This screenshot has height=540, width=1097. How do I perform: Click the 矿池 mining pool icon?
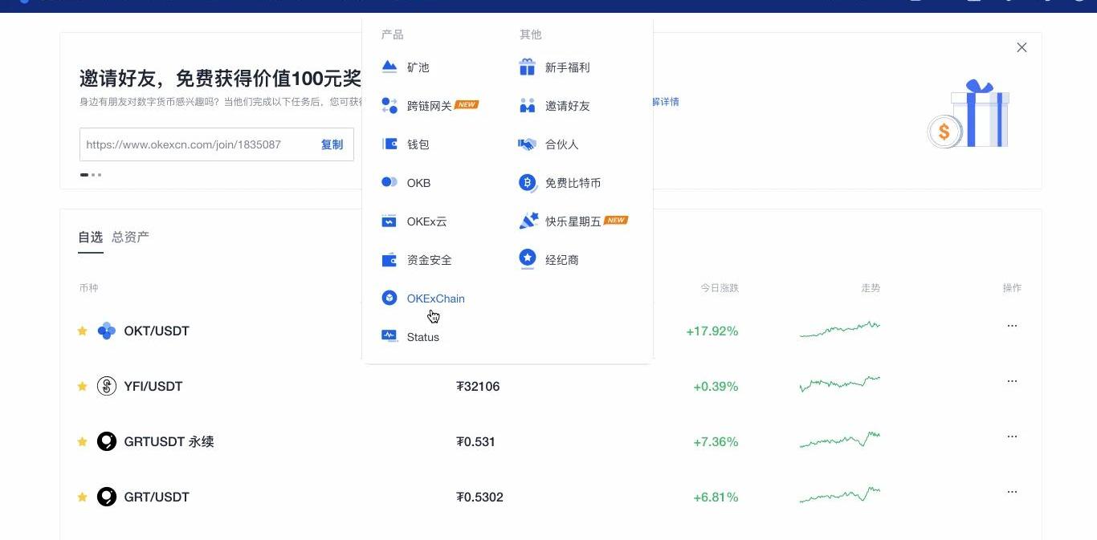[389, 67]
